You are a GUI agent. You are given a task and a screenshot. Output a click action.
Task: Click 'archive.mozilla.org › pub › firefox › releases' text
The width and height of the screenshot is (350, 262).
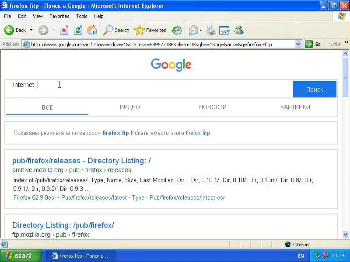72,170
